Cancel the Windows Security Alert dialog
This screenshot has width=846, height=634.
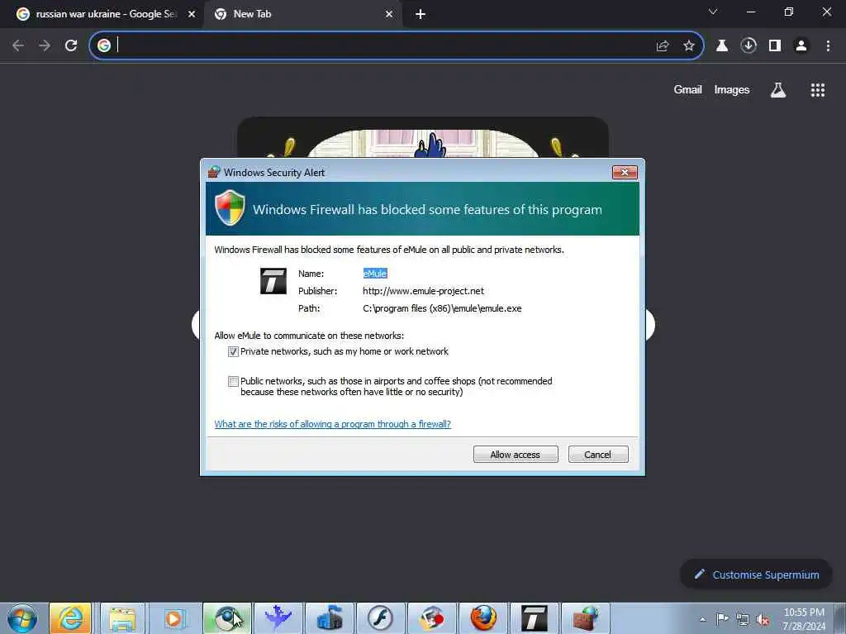click(x=598, y=454)
